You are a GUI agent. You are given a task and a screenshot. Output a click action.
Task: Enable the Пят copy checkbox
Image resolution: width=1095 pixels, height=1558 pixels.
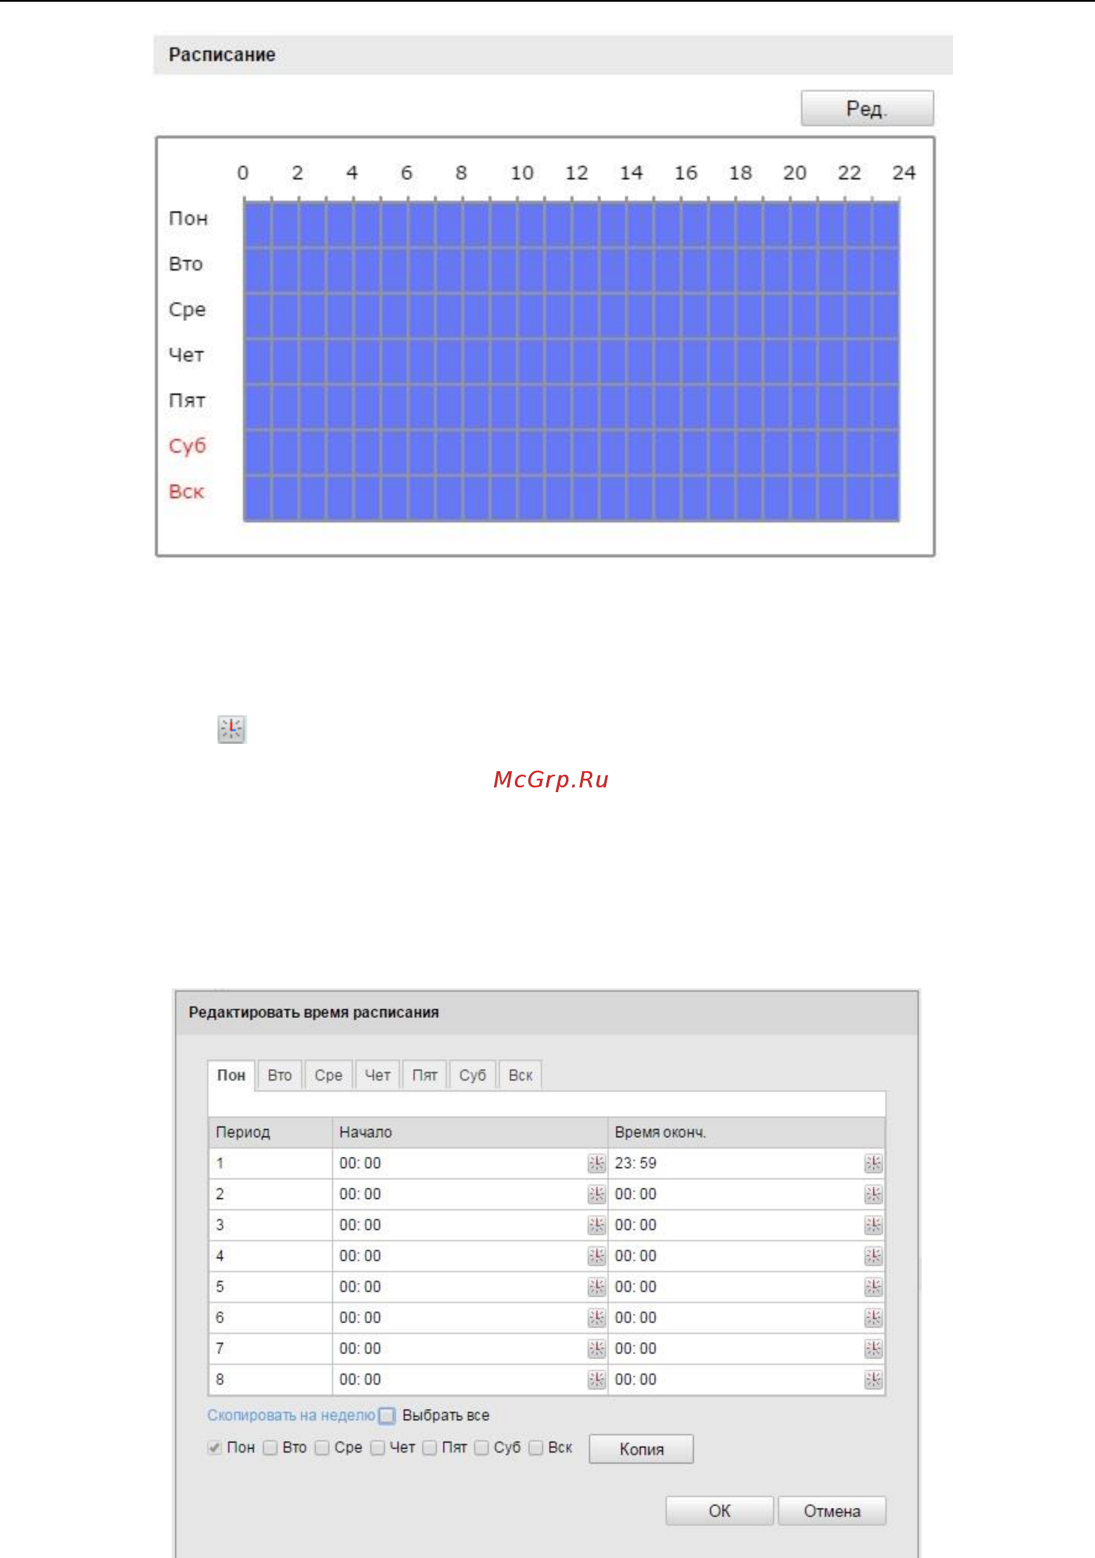429,1448
